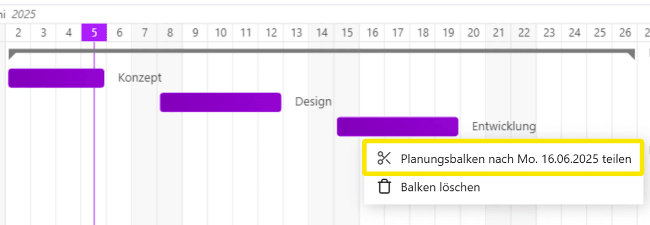Select day 8 in the date header

pos(170,32)
